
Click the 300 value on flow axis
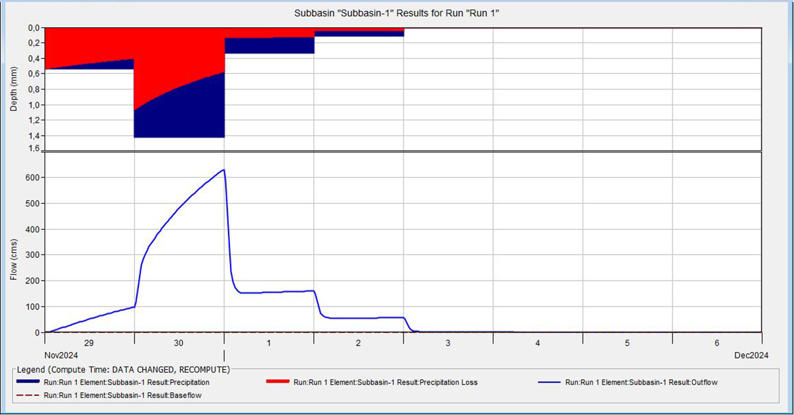tap(34, 255)
